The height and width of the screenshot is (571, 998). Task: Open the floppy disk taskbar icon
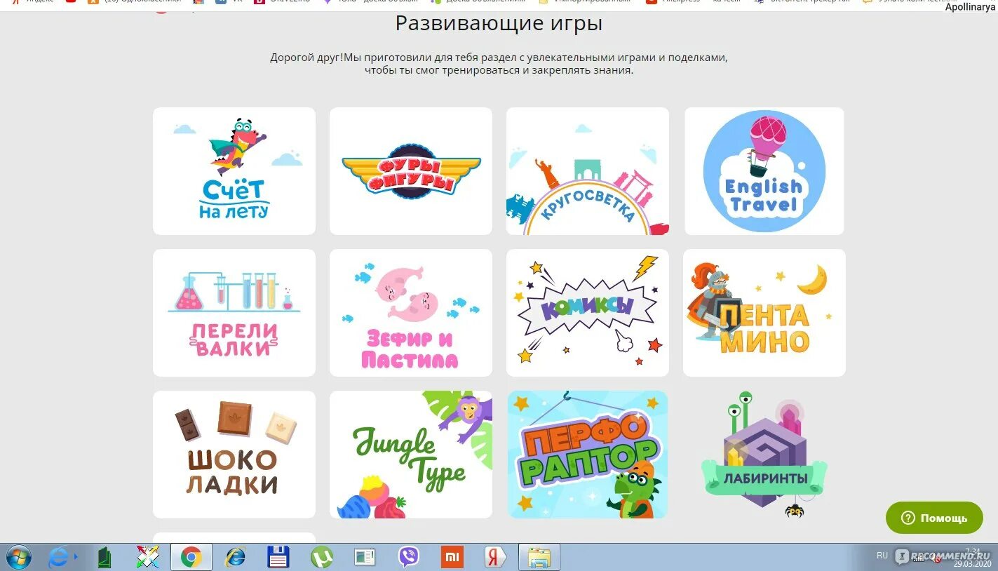click(278, 557)
